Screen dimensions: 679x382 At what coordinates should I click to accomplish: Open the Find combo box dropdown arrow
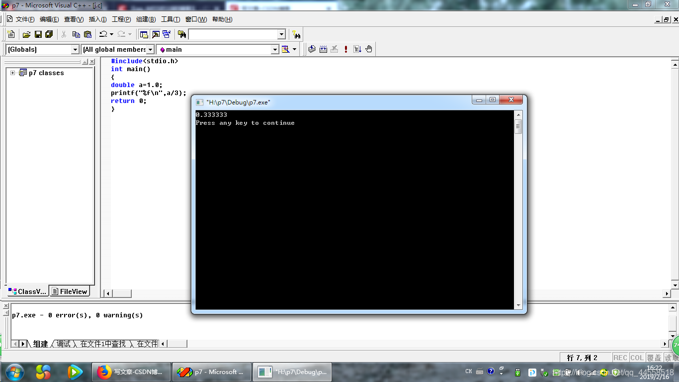coord(281,34)
